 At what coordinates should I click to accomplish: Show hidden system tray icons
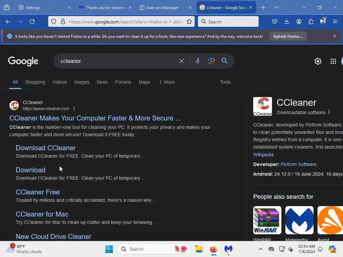click(260, 249)
